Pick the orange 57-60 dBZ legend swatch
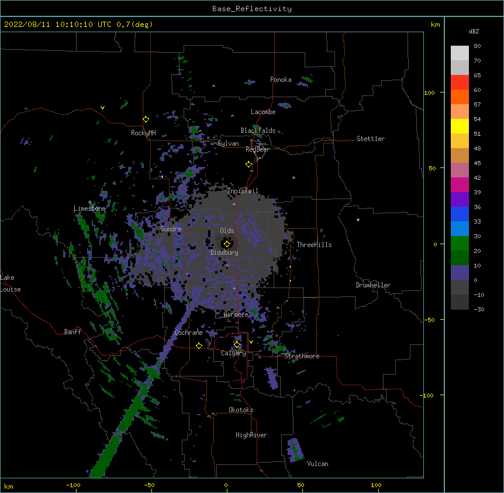This screenshot has width=504, height=493. pyautogui.click(x=460, y=97)
